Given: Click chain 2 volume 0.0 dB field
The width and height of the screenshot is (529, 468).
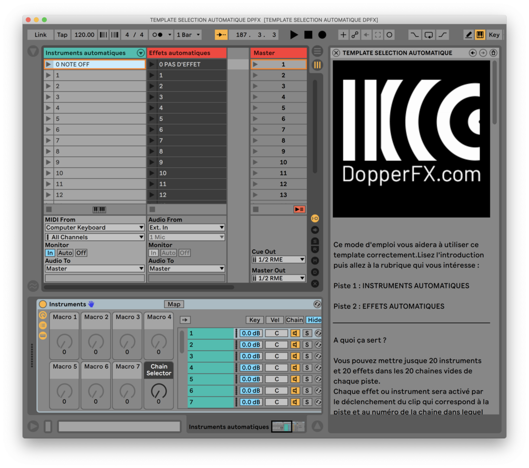Looking at the screenshot, I should coord(251,344).
